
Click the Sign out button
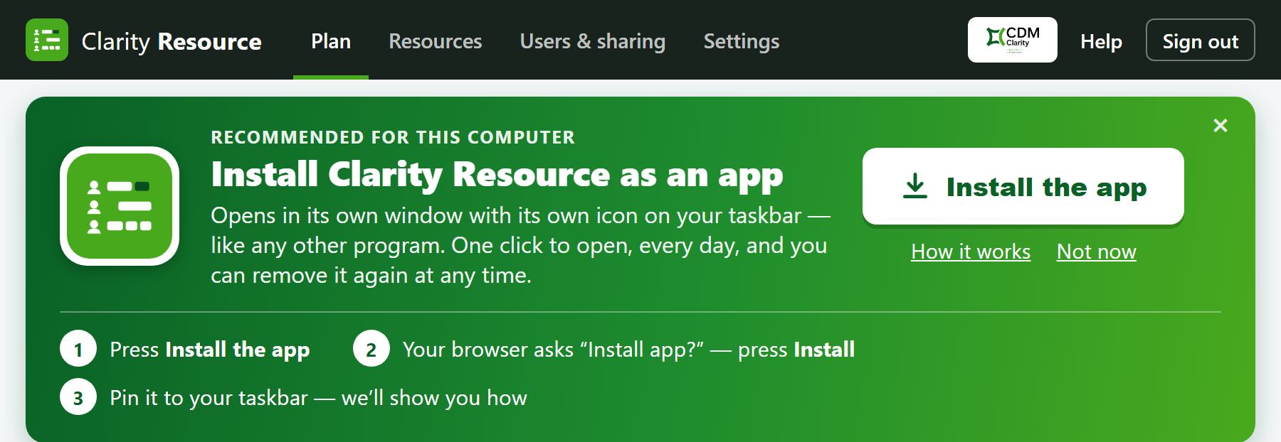pyautogui.click(x=1201, y=40)
